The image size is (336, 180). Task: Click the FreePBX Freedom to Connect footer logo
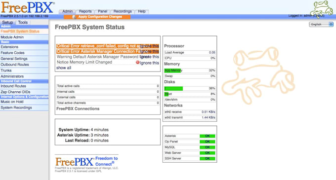tap(86, 162)
